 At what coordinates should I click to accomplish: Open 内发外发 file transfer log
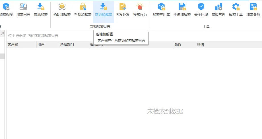click(x=123, y=10)
